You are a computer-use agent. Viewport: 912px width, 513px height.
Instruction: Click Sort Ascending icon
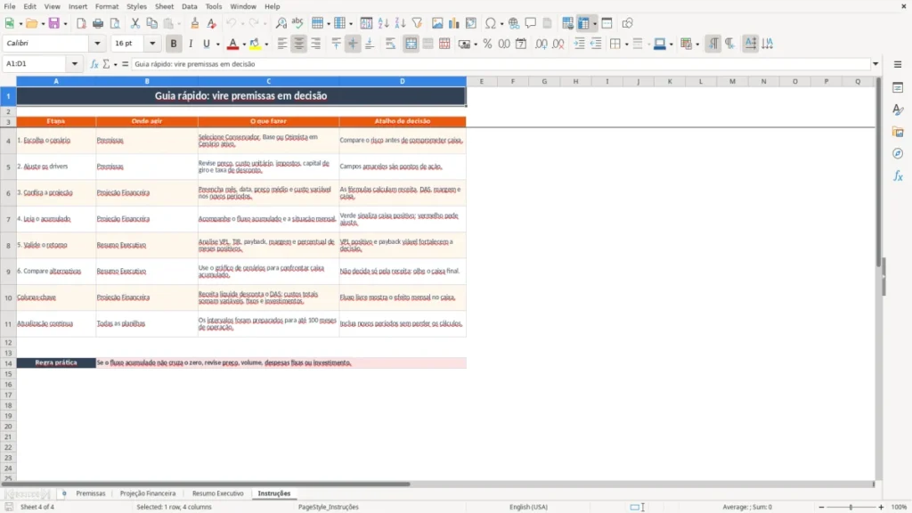(x=383, y=23)
